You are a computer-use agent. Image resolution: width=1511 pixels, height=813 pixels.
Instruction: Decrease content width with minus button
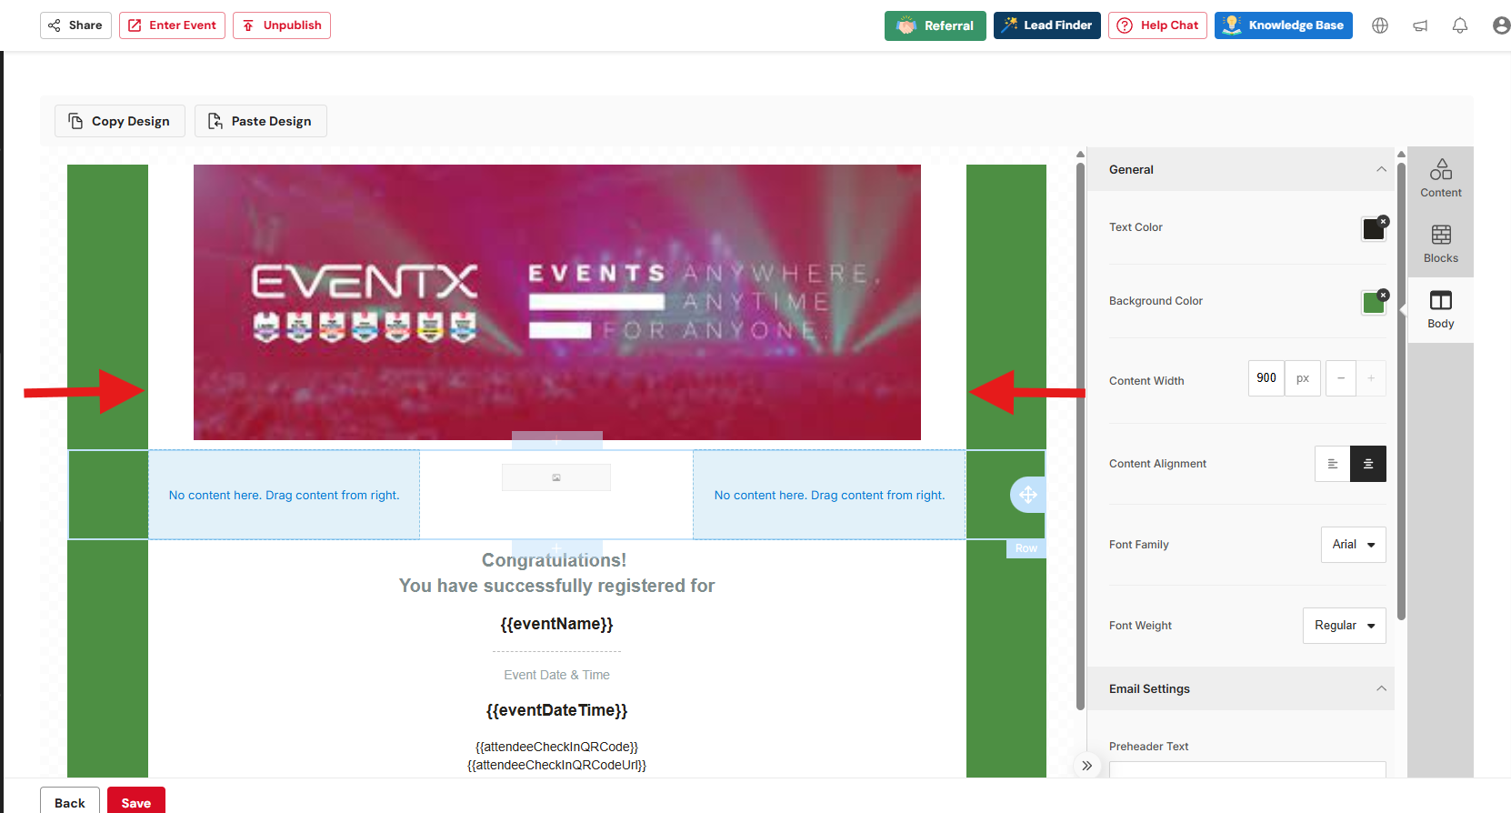(1341, 378)
